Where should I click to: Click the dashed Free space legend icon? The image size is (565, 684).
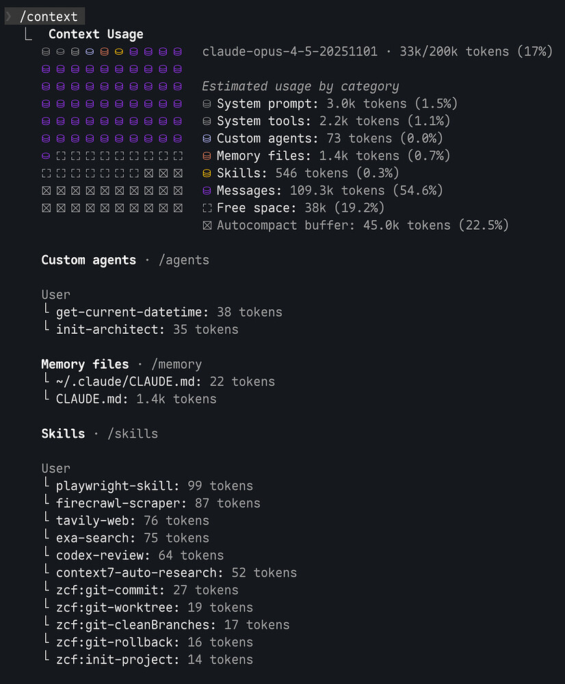[x=207, y=208]
